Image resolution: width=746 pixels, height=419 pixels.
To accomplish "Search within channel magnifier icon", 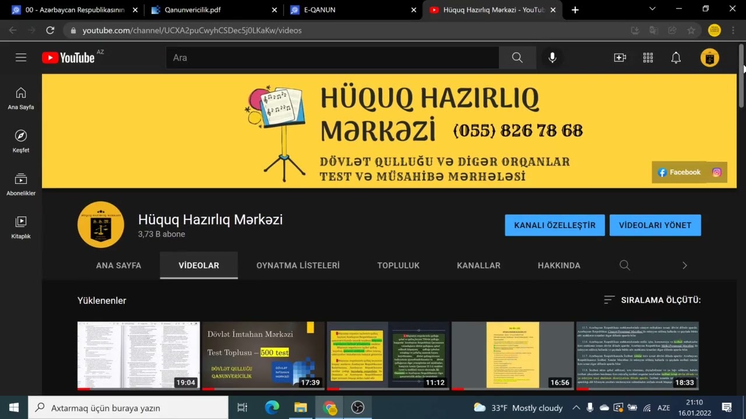I will [x=625, y=265].
